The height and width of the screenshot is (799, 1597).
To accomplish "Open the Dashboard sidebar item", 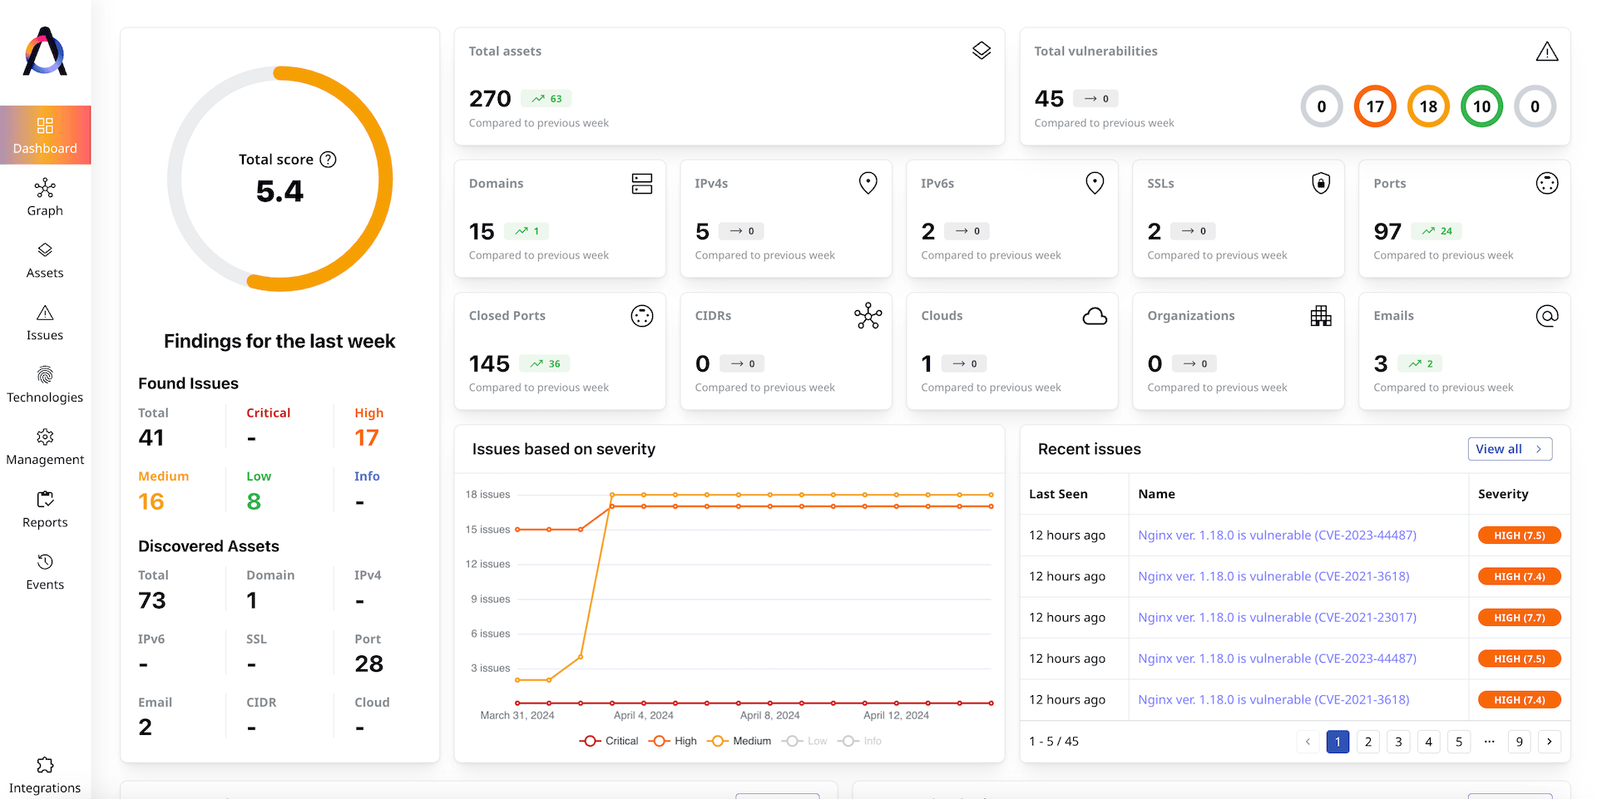I will pyautogui.click(x=45, y=136).
